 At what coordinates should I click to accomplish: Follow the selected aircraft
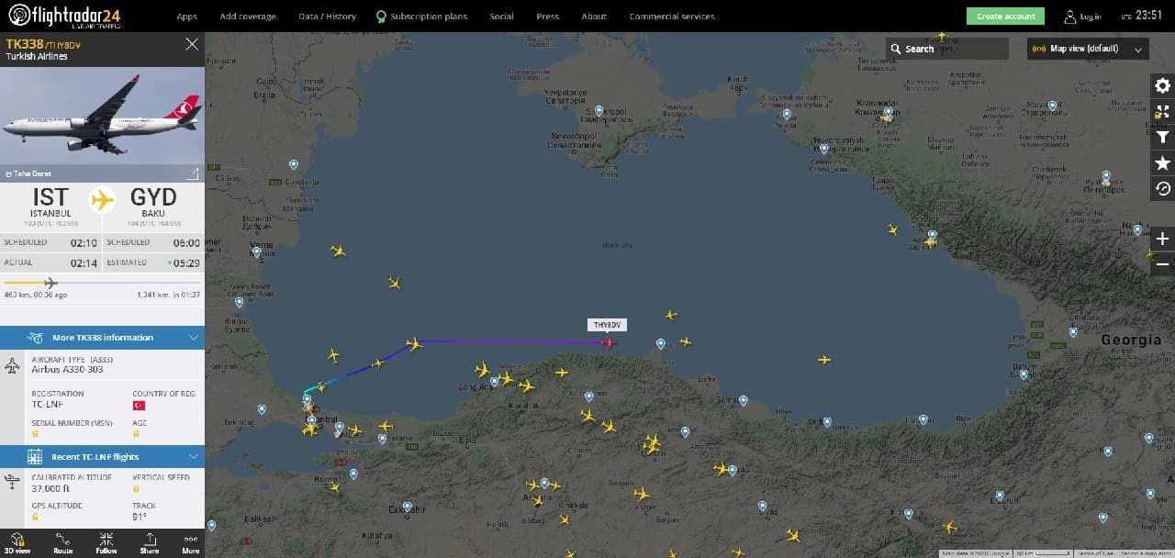point(106,542)
